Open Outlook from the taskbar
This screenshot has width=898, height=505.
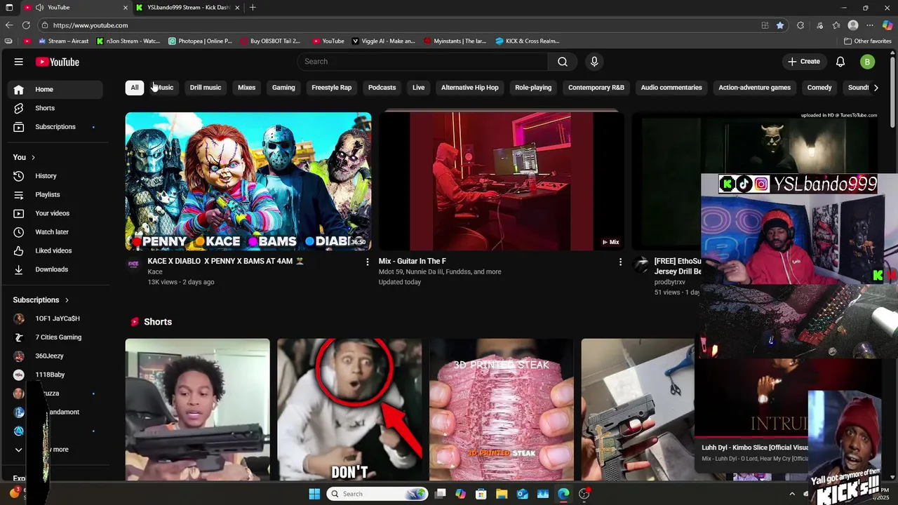tap(522, 494)
